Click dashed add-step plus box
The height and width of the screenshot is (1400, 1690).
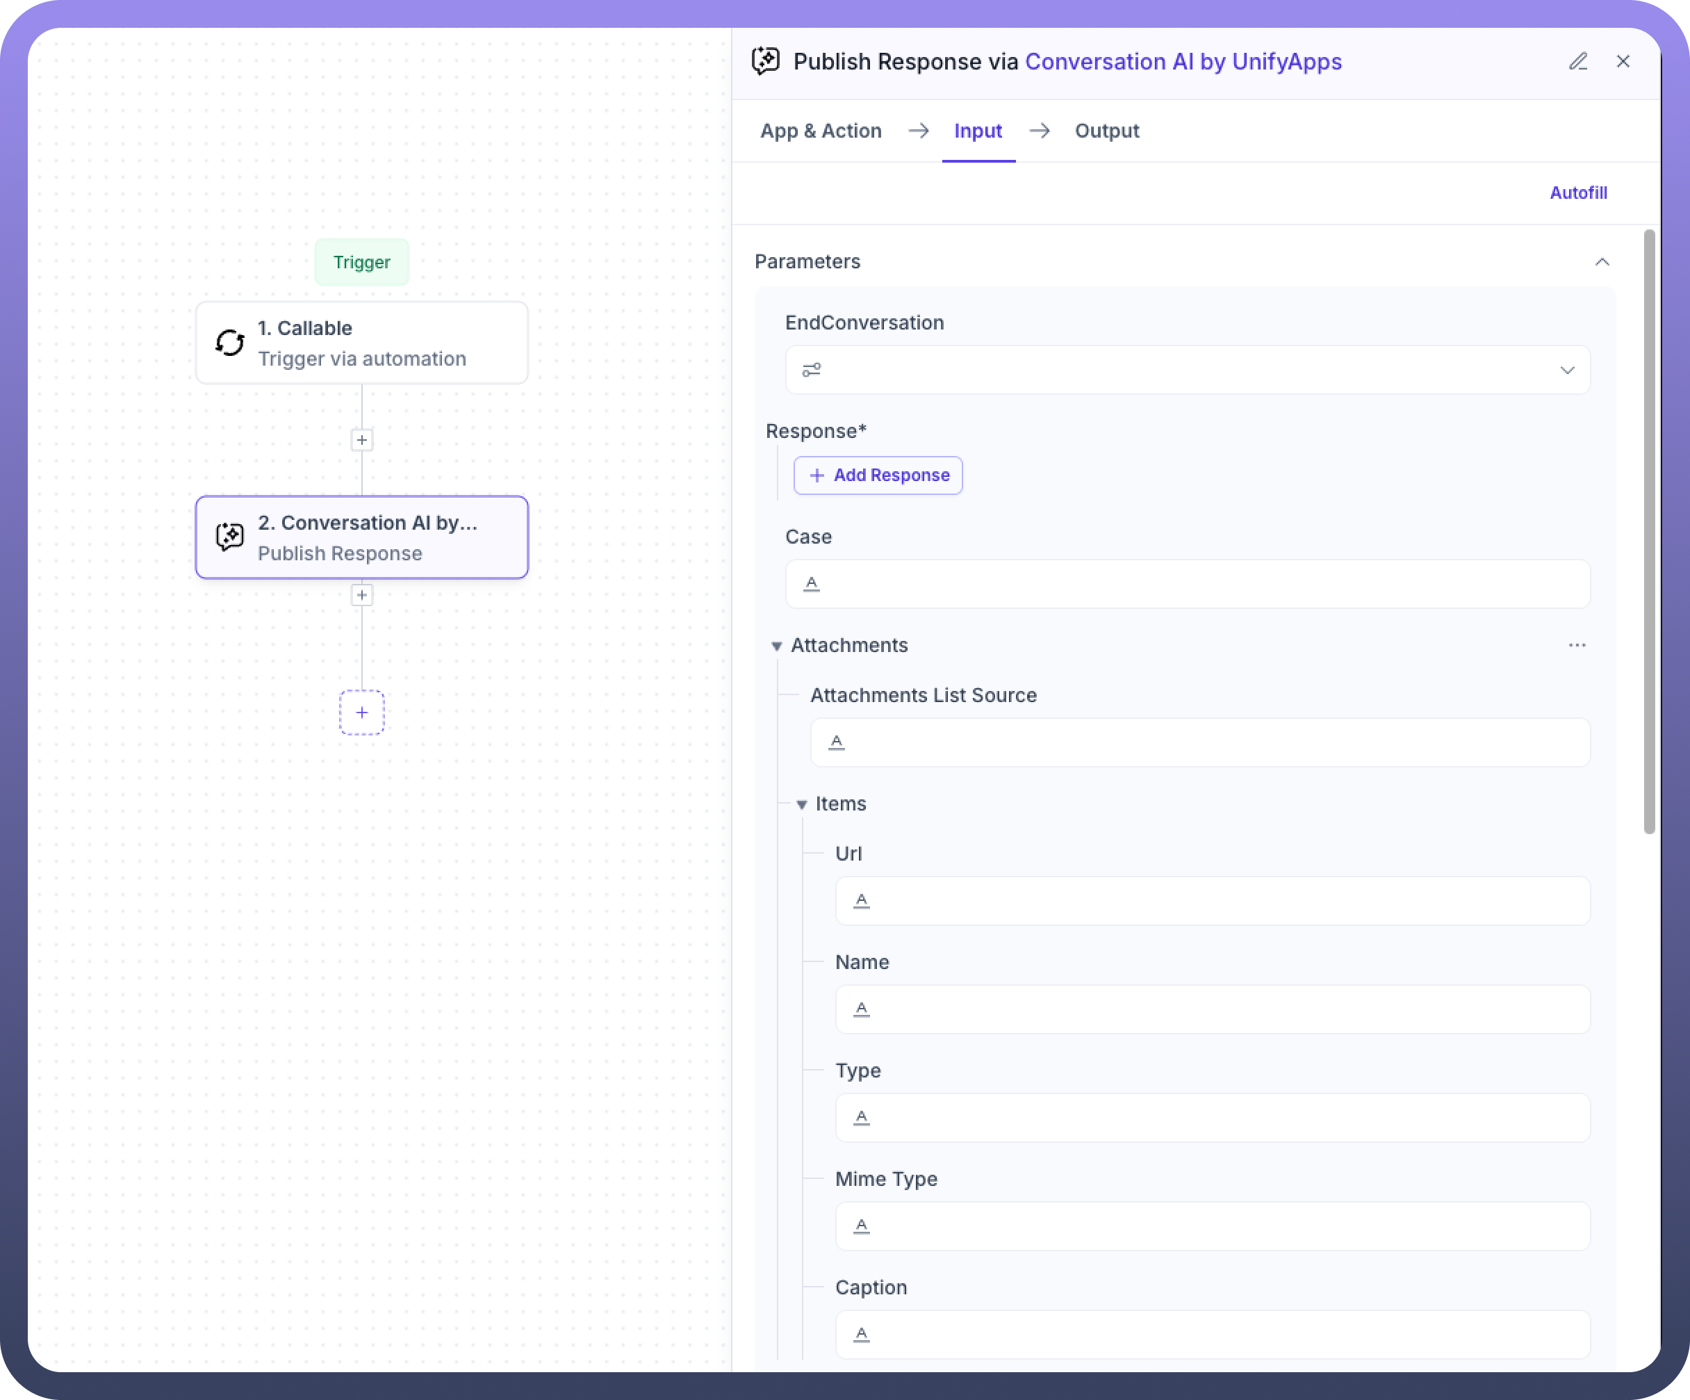click(x=362, y=713)
